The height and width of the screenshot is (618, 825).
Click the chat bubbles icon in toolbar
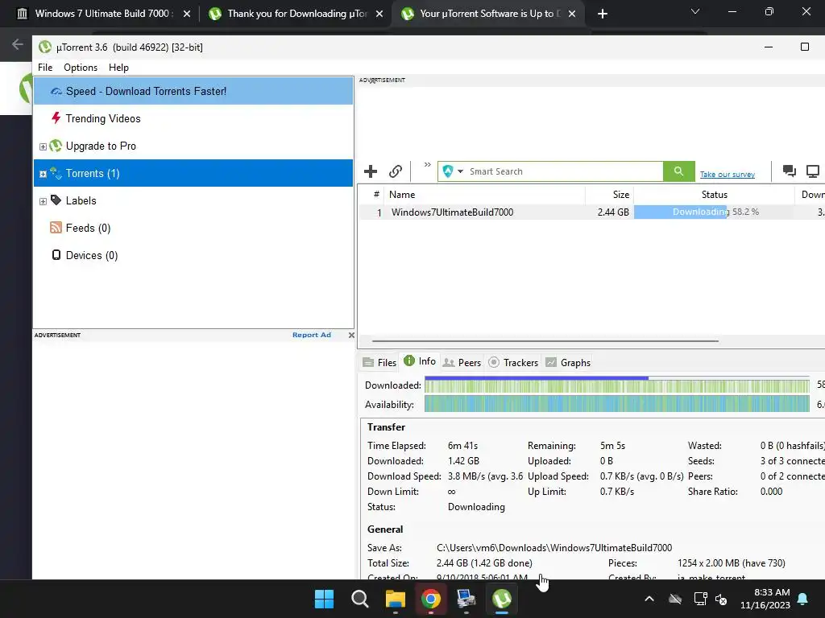point(789,171)
